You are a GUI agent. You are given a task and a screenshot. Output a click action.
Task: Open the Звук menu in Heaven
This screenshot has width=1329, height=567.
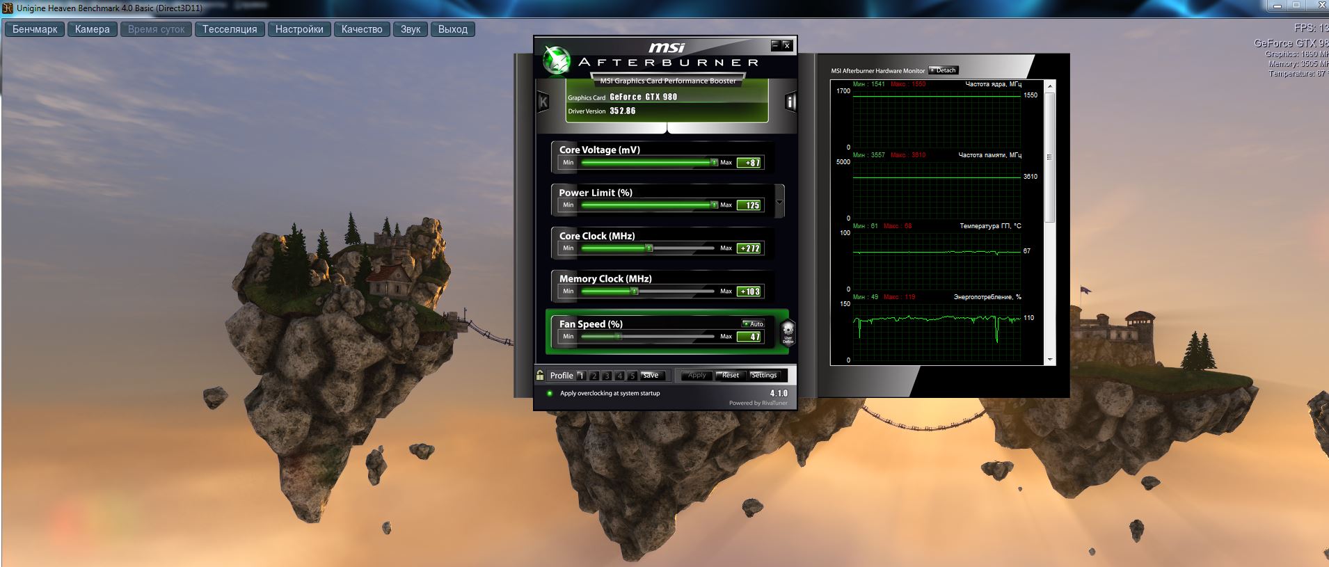coord(411,29)
